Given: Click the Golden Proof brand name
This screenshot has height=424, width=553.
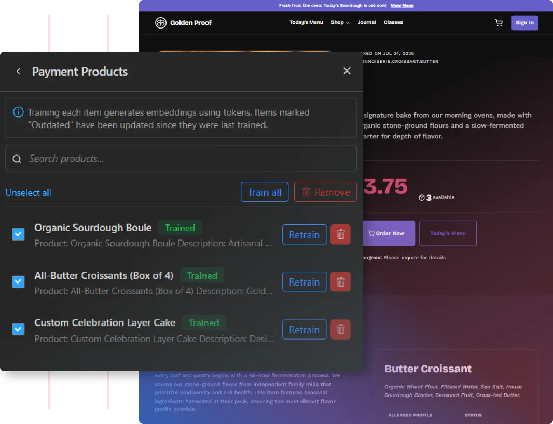Looking at the screenshot, I should tap(191, 23).
